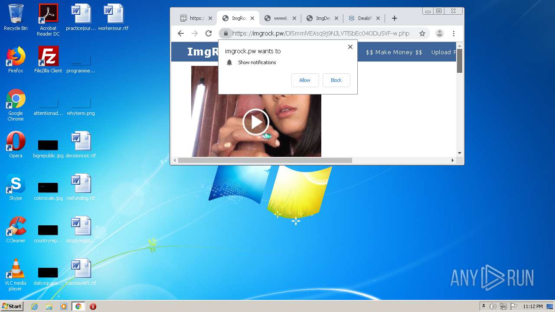Click the vertical scrollbar thumb

point(460,61)
